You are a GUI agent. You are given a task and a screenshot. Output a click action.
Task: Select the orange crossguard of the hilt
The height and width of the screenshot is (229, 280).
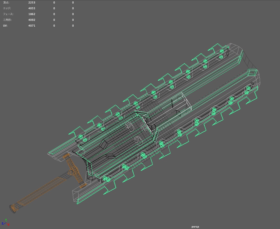[x=74, y=171]
